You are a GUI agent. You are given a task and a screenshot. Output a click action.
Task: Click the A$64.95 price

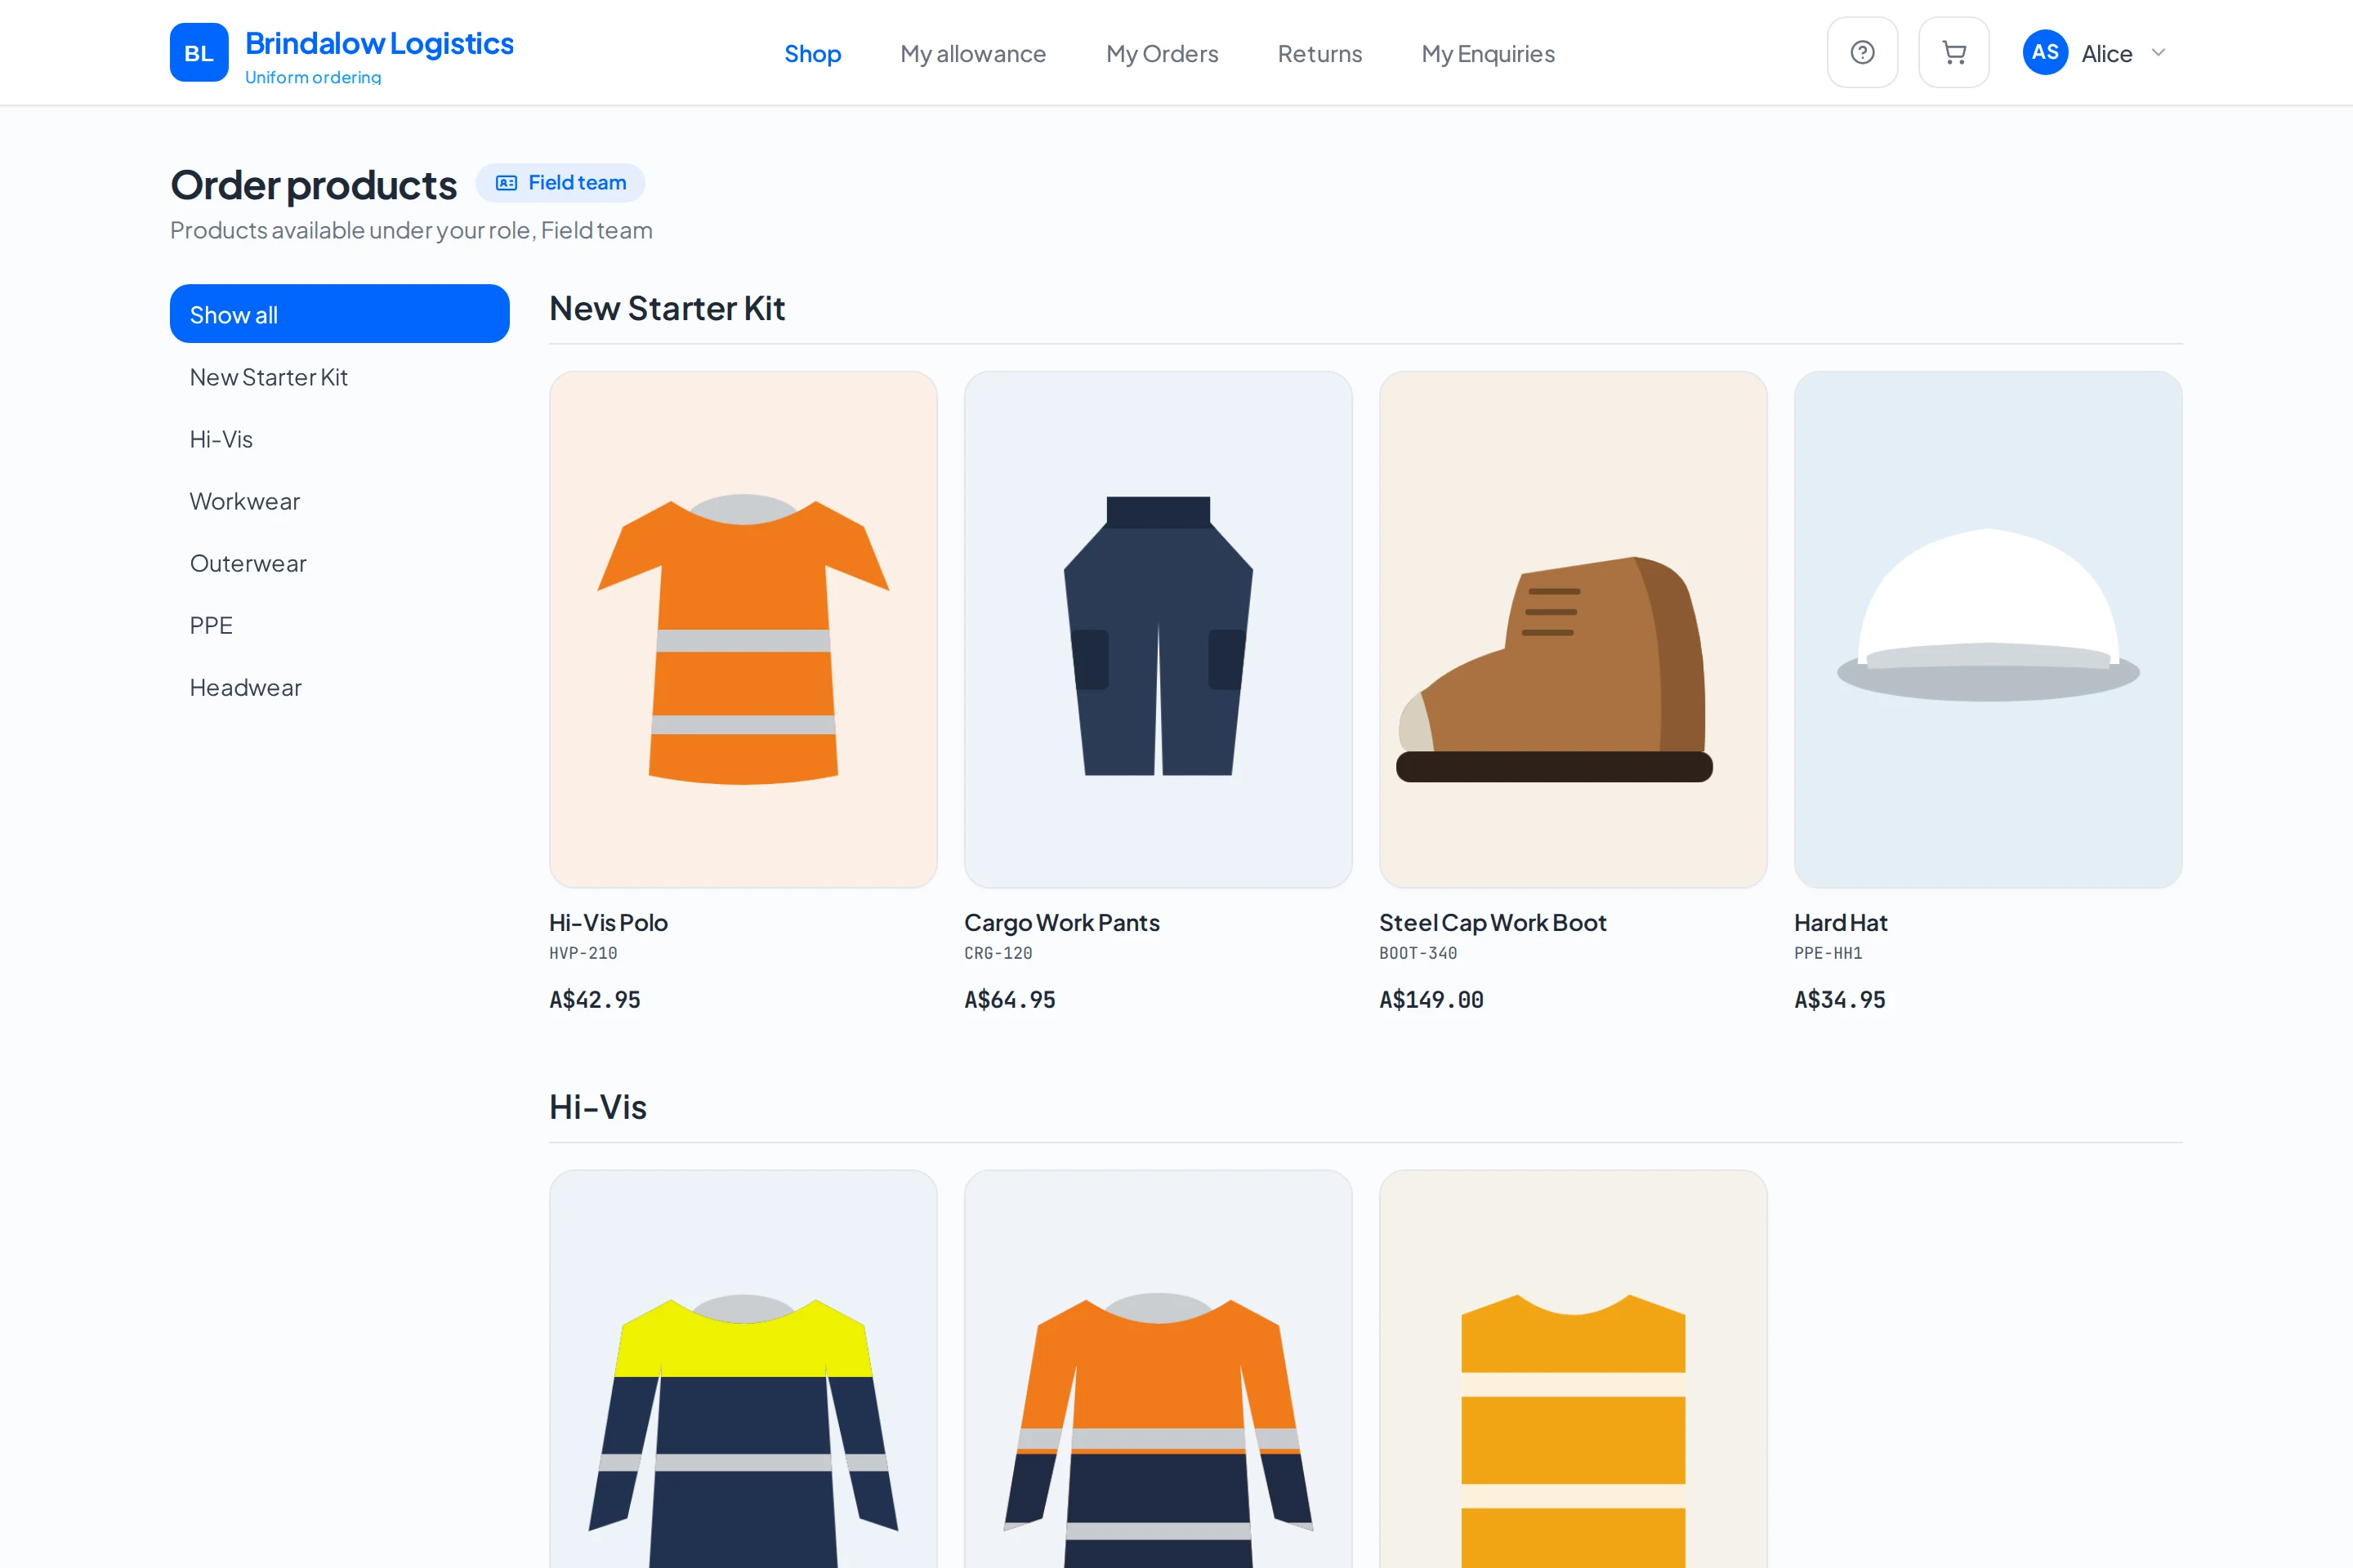click(x=1010, y=999)
